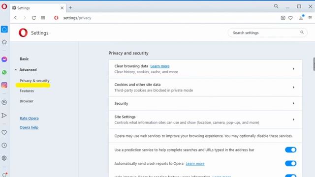Open Rate Opera link
This screenshot has height=177, width=315.
tap(29, 118)
